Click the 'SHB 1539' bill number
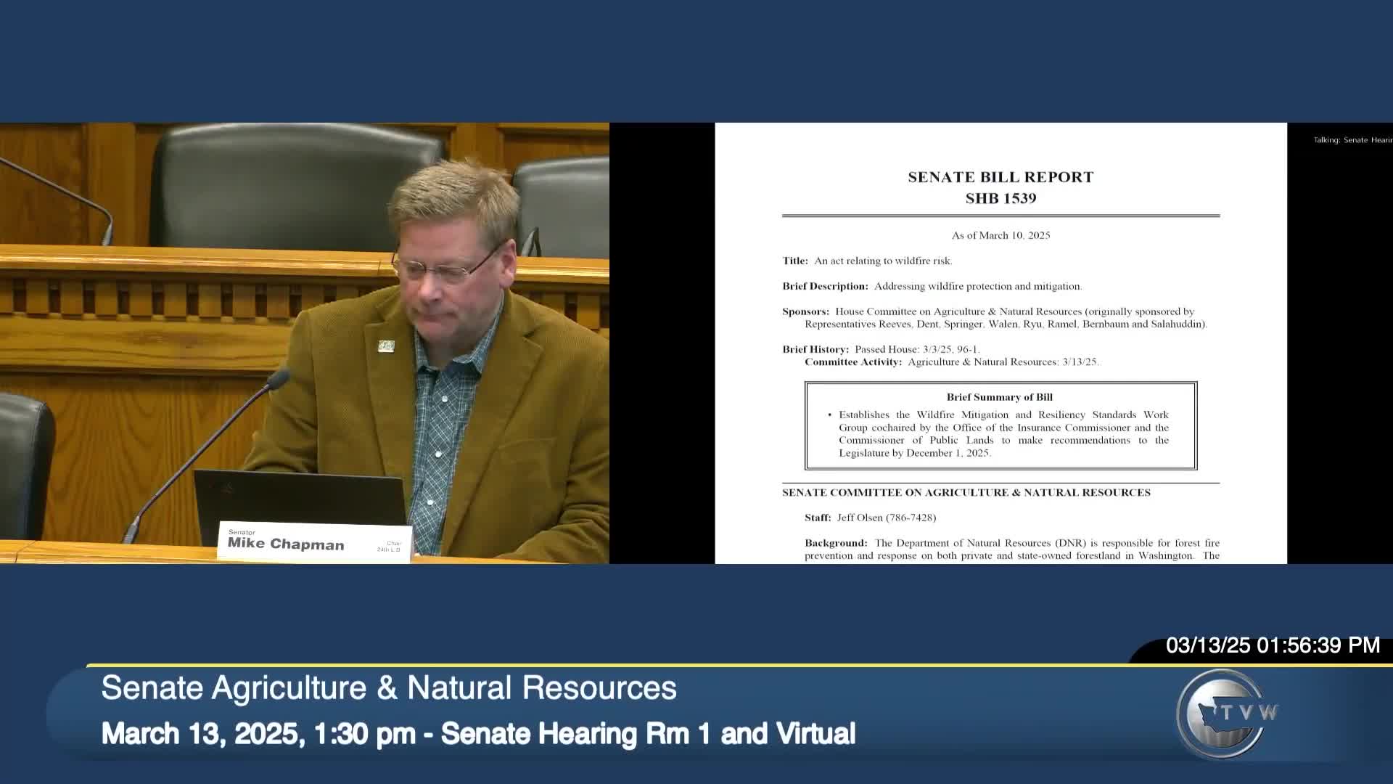This screenshot has height=784, width=1393. (x=1000, y=198)
